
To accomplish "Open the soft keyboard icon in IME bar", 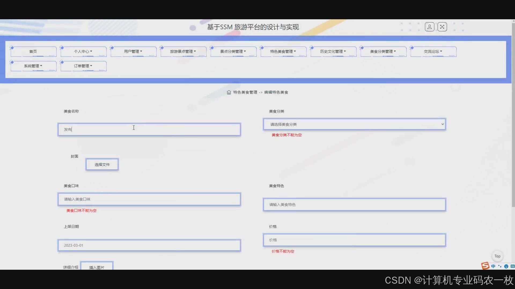I will point(513,266).
